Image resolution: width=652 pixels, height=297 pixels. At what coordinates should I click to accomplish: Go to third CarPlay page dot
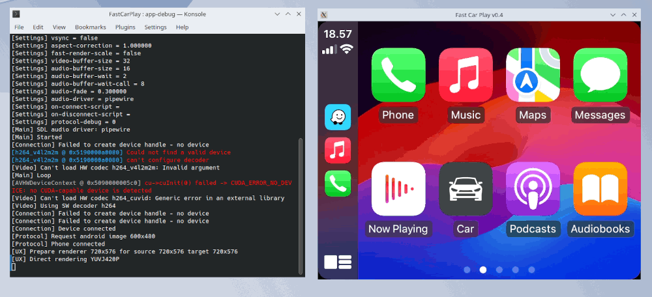499,270
